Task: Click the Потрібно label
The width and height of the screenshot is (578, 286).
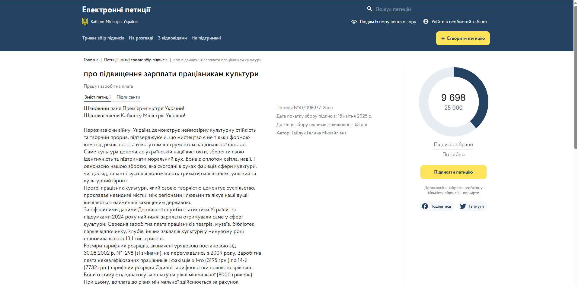Action: (453, 155)
